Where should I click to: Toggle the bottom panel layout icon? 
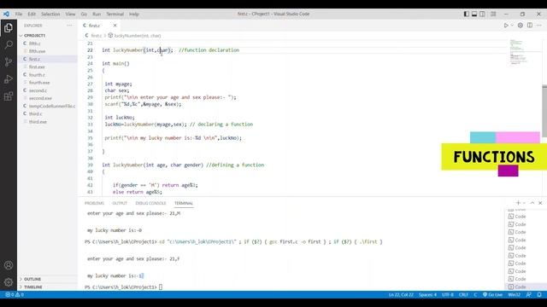click(x=474, y=14)
